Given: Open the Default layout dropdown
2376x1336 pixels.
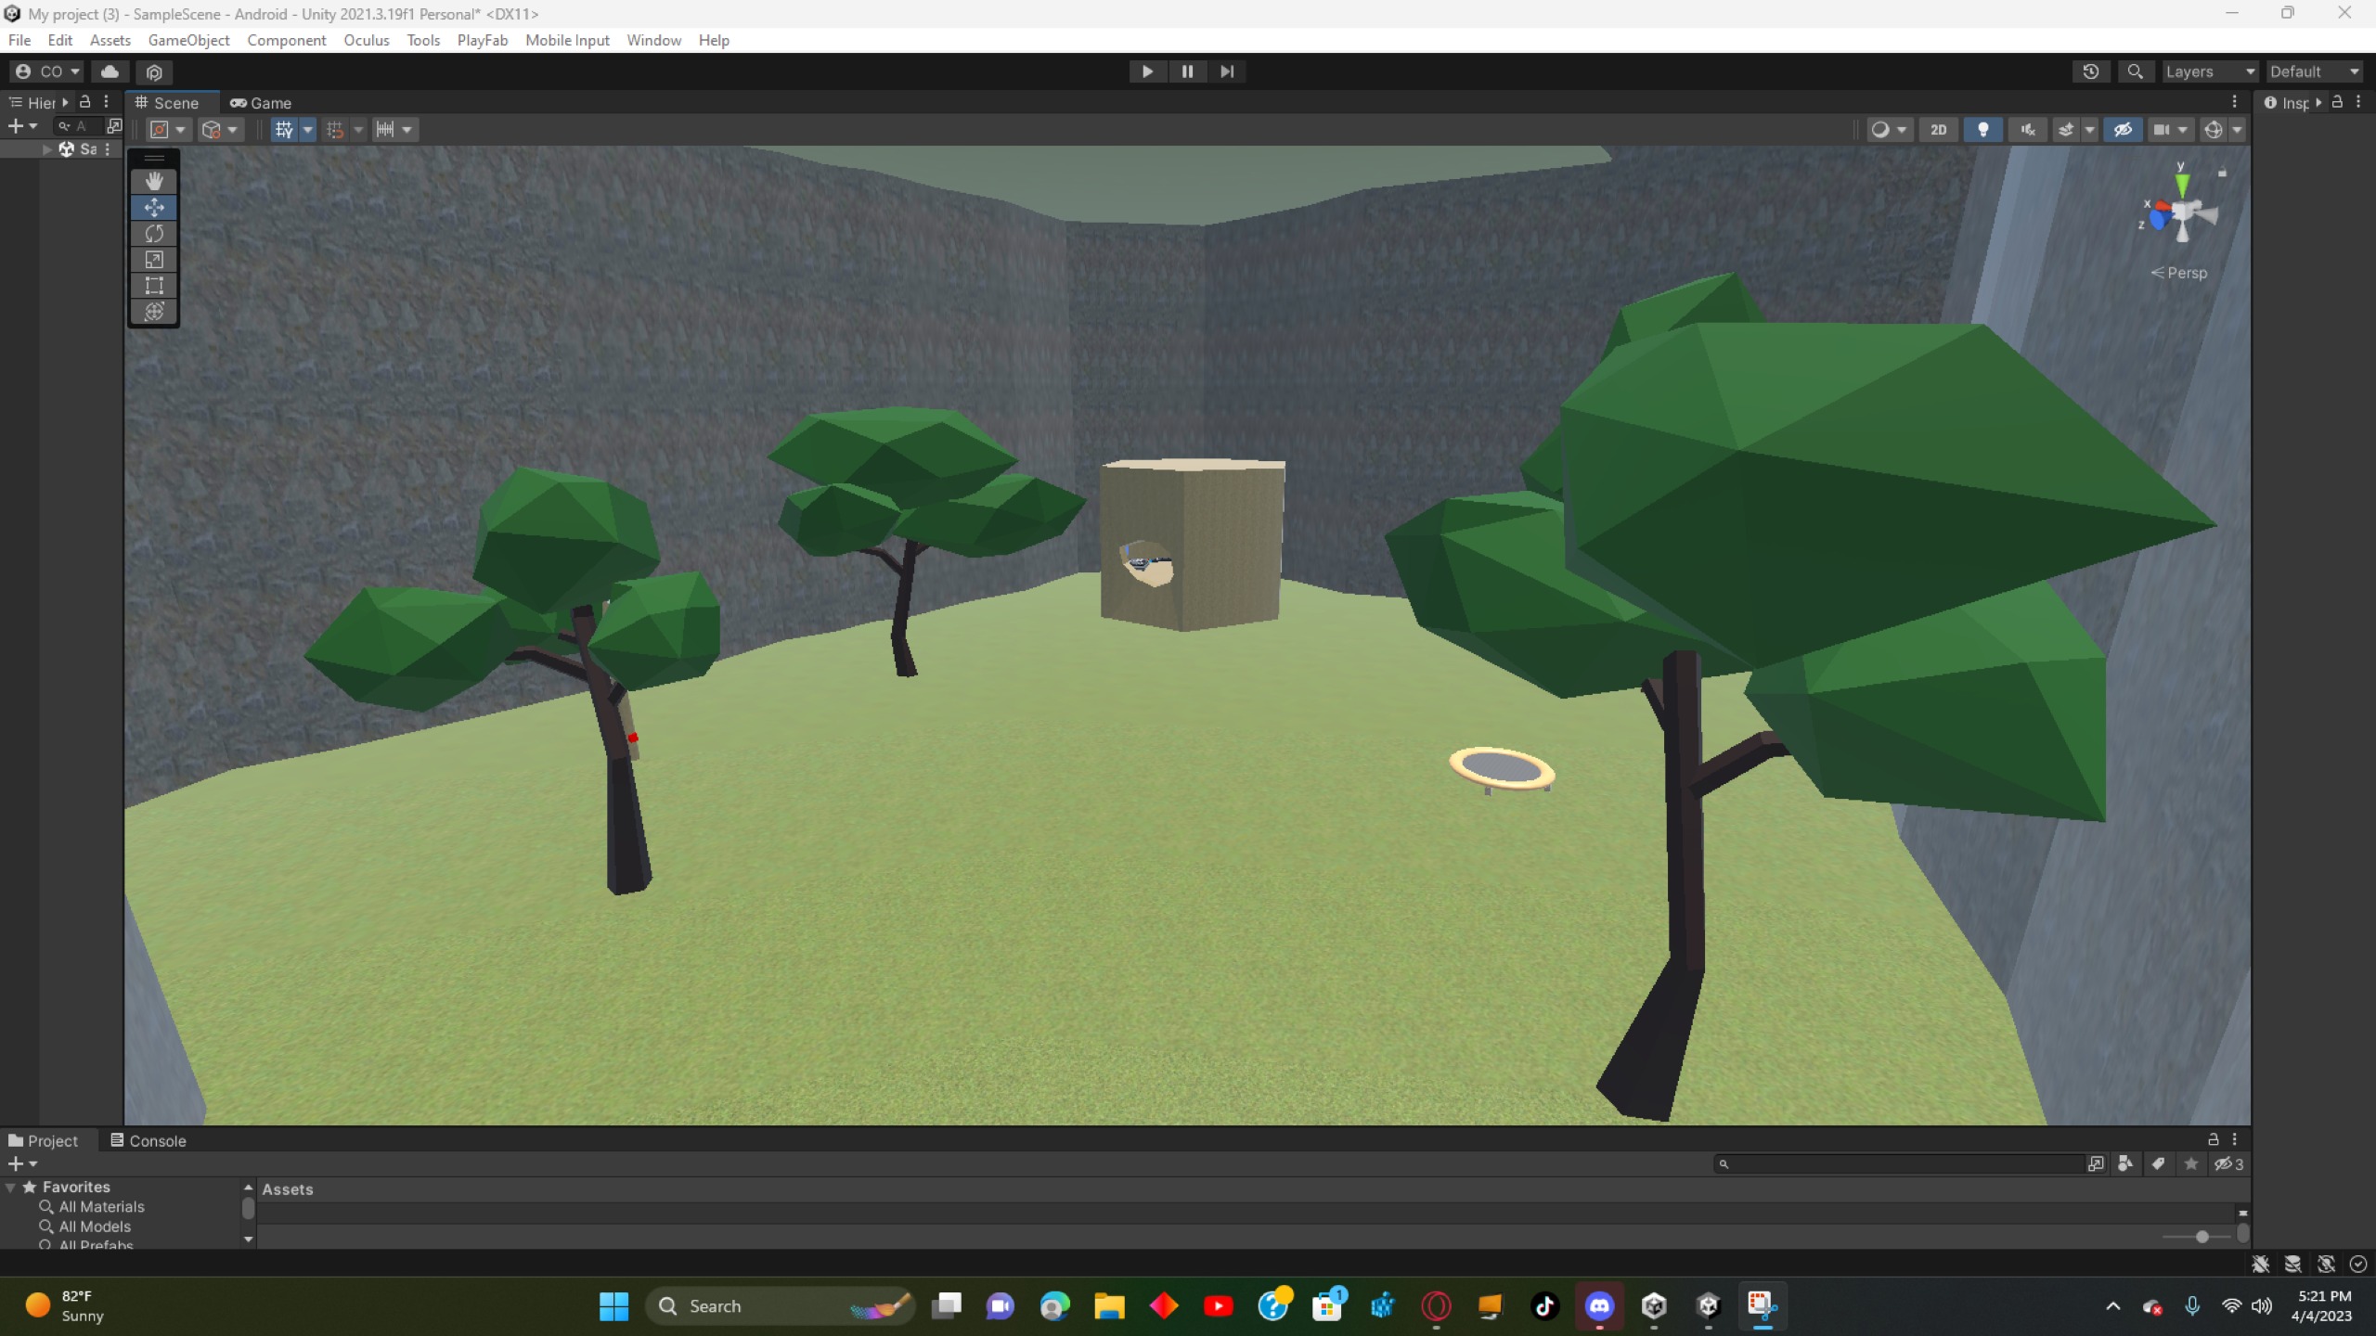Looking at the screenshot, I should point(2314,71).
